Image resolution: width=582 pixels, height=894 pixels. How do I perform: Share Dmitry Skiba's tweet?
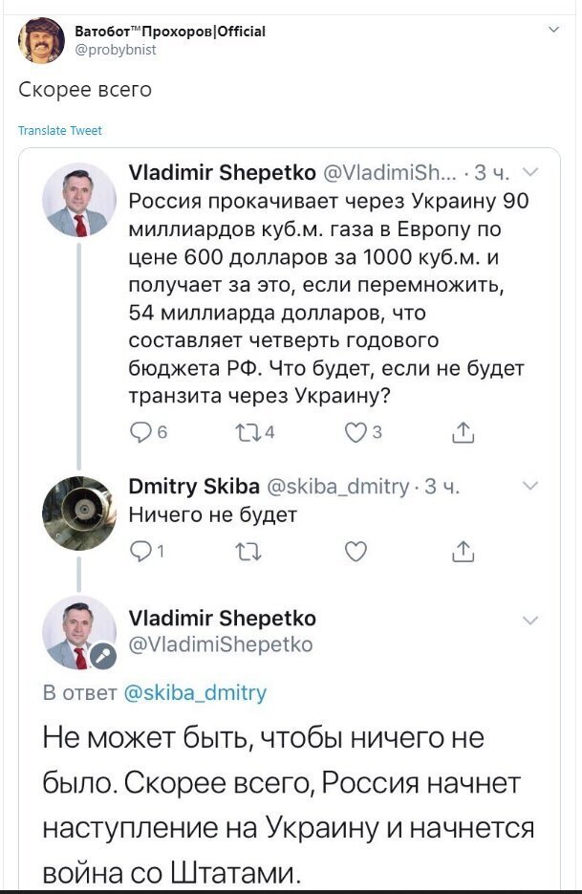click(463, 552)
